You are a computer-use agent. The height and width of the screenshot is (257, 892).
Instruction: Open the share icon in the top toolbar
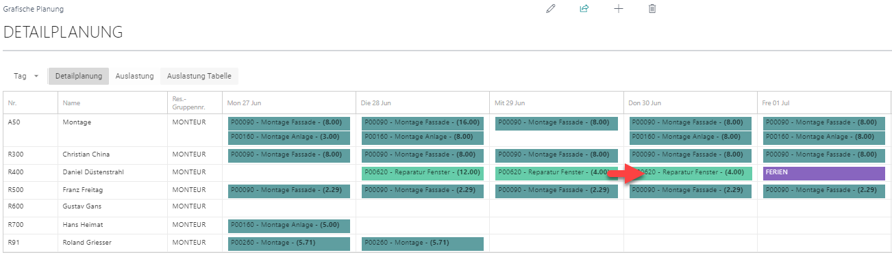[584, 9]
